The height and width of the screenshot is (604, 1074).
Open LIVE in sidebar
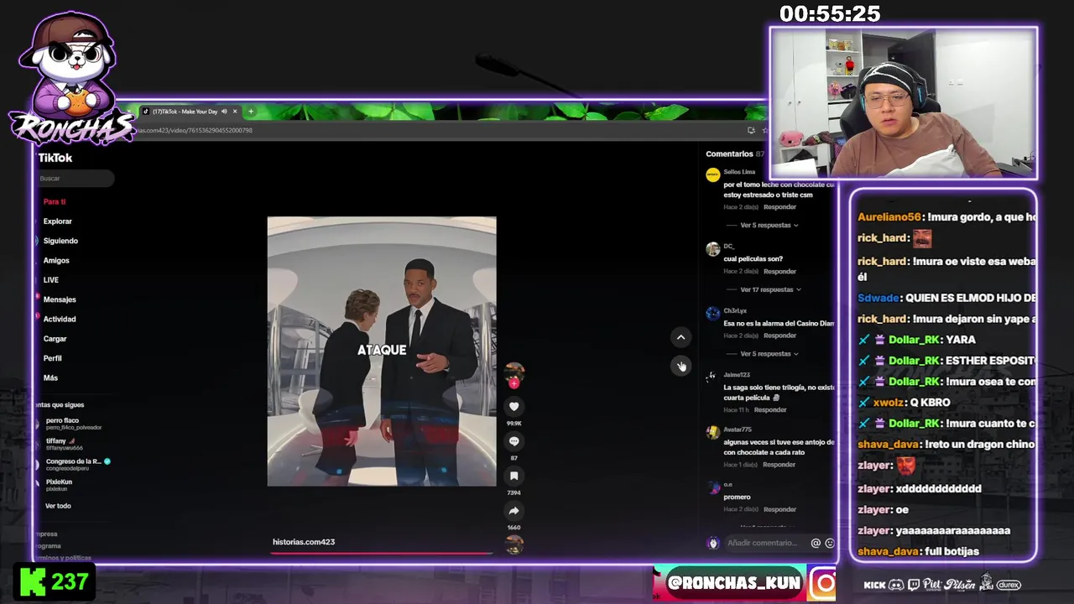51,280
